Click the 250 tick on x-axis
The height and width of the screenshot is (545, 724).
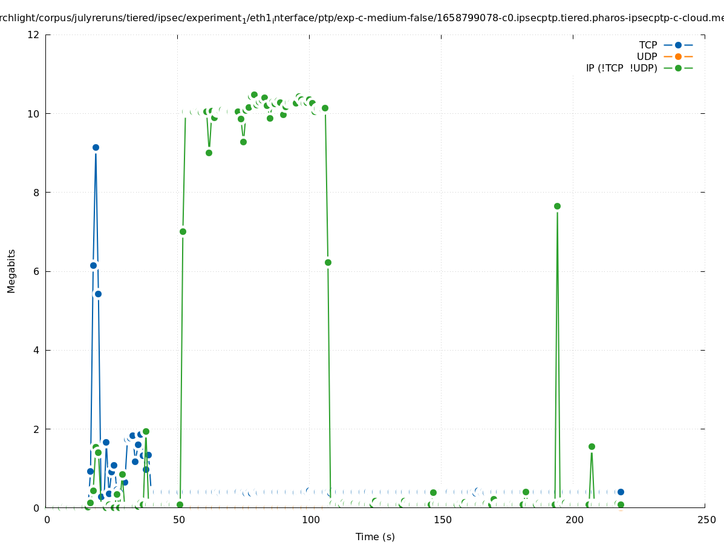point(705,520)
